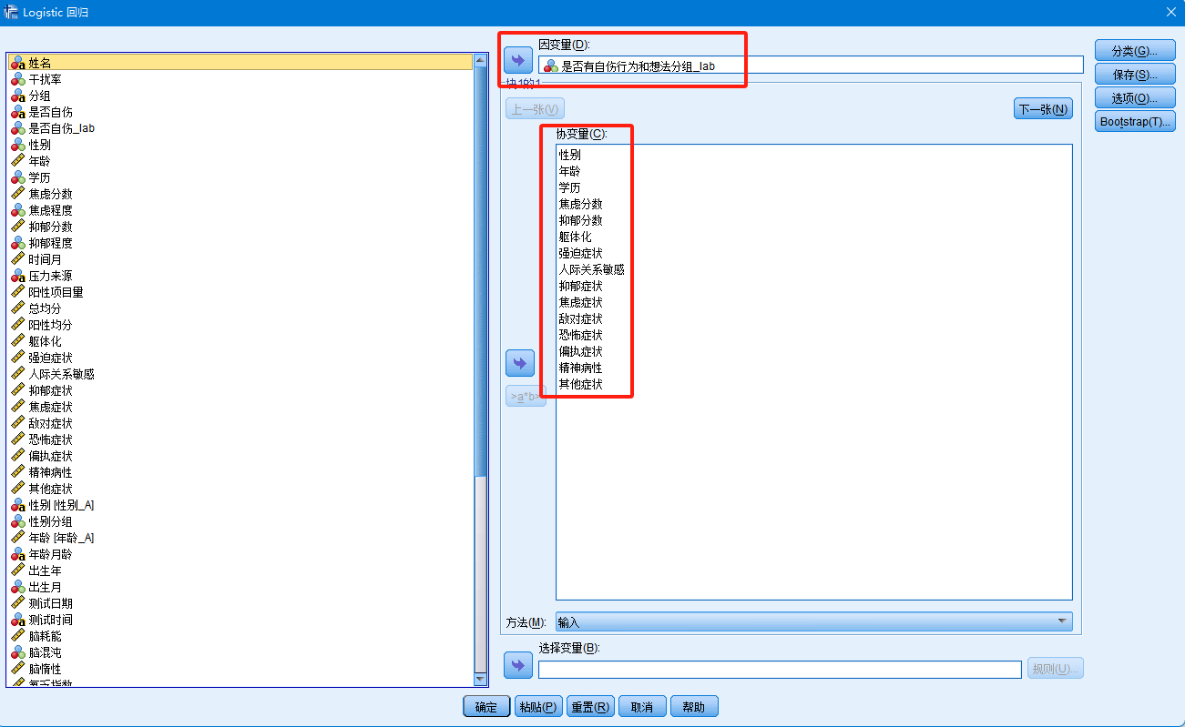The height and width of the screenshot is (727, 1185).
Task: Open the 方法 dropdown showing 输入
Action: (813, 622)
